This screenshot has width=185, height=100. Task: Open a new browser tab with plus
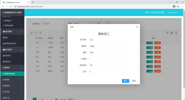(33, 2)
